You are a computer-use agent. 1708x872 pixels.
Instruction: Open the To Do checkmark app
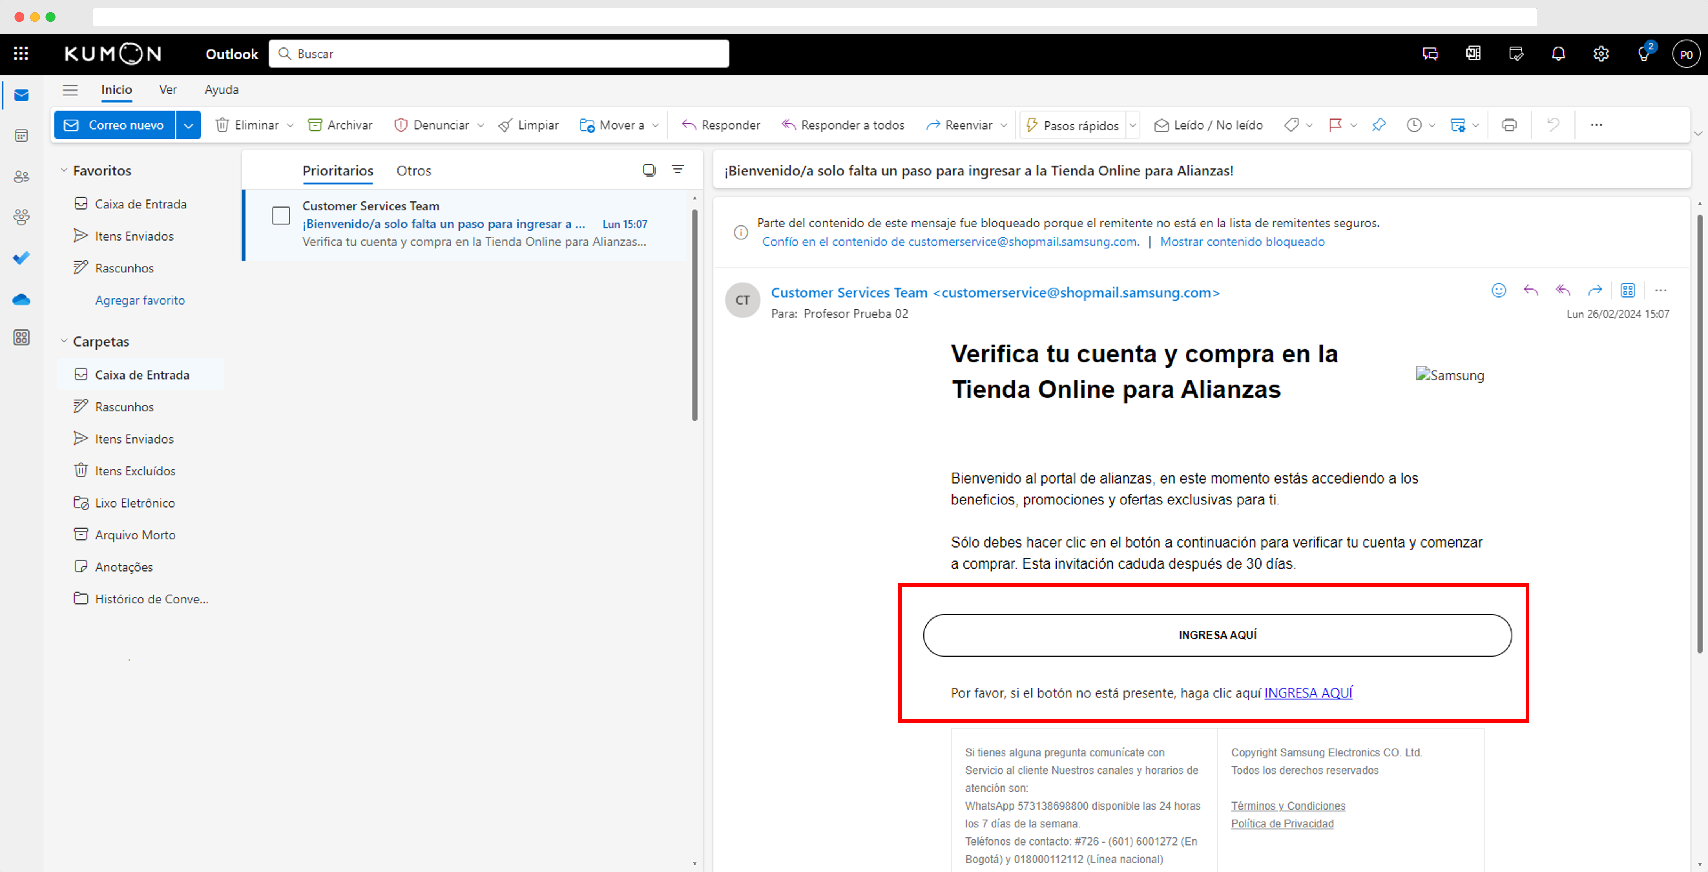click(x=21, y=258)
